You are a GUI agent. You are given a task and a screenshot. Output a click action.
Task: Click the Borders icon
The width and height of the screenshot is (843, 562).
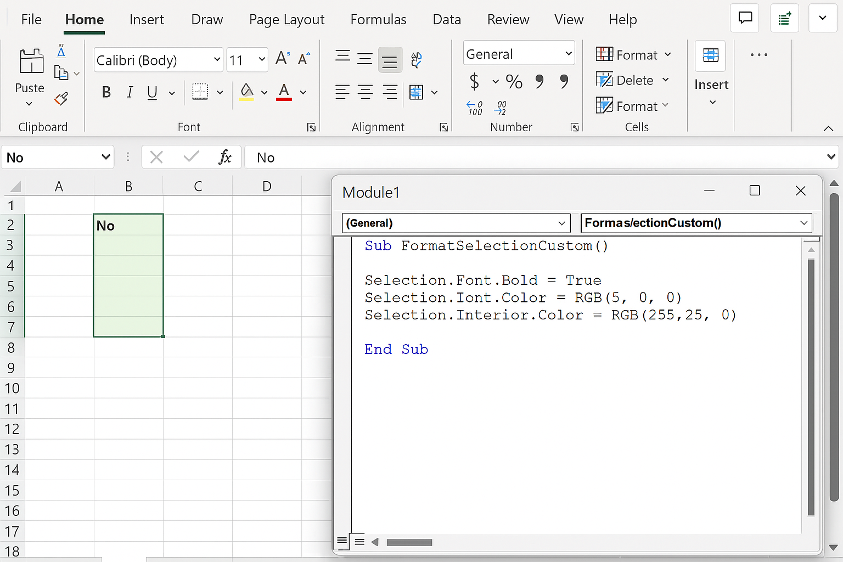pyautogui.click(x=200, y=92)
